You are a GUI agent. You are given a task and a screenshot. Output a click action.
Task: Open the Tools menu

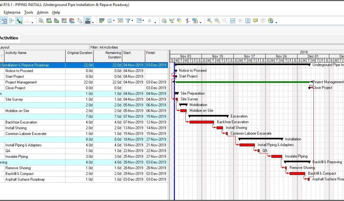(x=29, y=12)
